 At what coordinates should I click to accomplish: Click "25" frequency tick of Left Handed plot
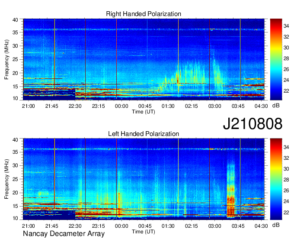[15, 179]
